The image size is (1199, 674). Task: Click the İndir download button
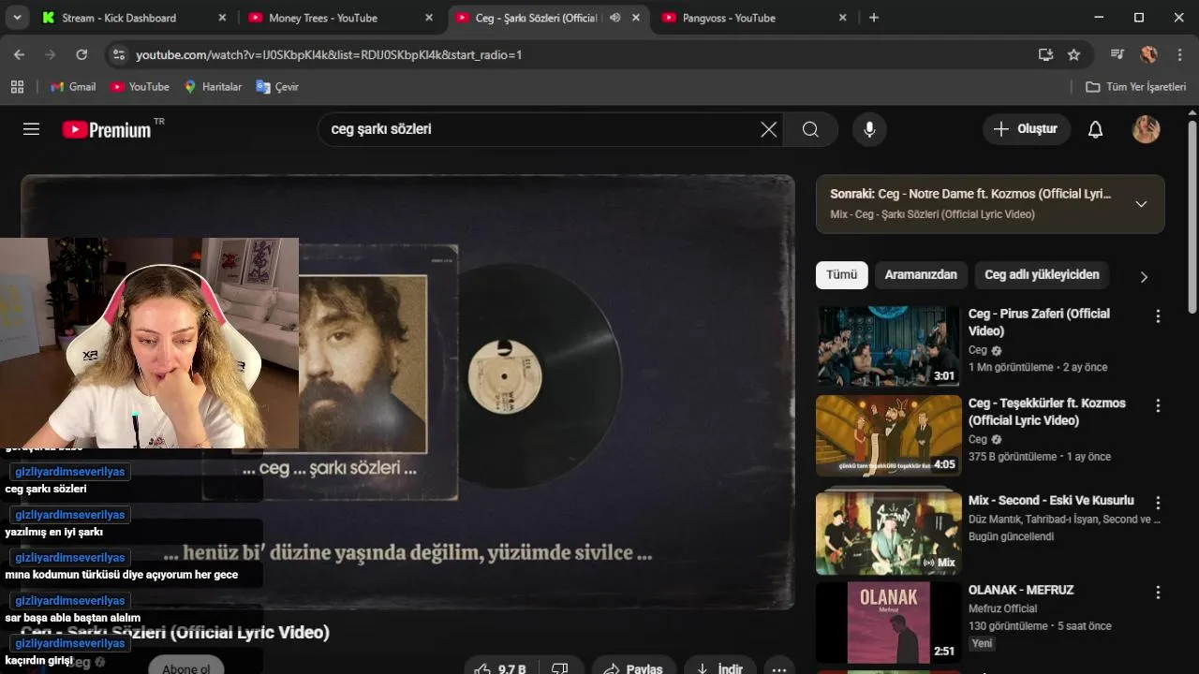coord(720,668)
